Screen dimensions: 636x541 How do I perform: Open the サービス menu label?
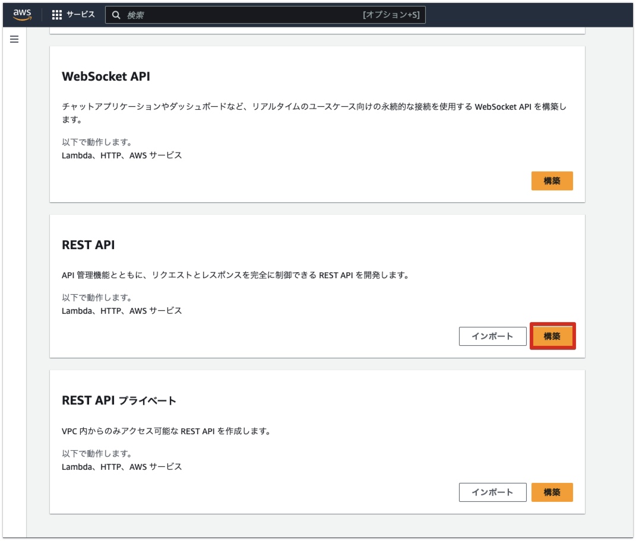tap(80, 15)
